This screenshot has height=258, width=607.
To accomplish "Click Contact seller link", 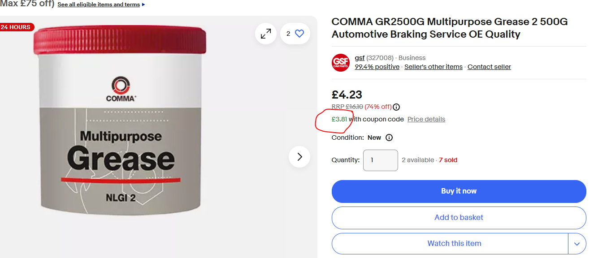I will click(x=489, y=67).
